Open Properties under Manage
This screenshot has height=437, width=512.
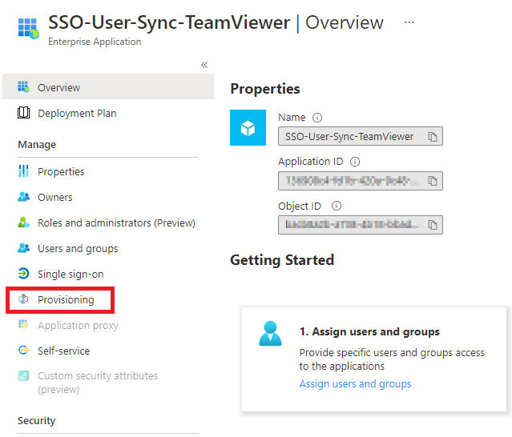point(61,171)
